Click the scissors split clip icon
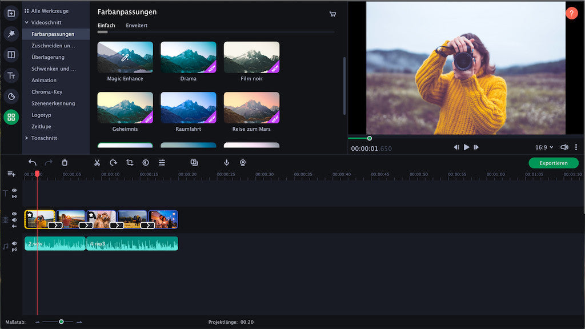This screenshot has width=585, height=329. (x=97, y=163)
